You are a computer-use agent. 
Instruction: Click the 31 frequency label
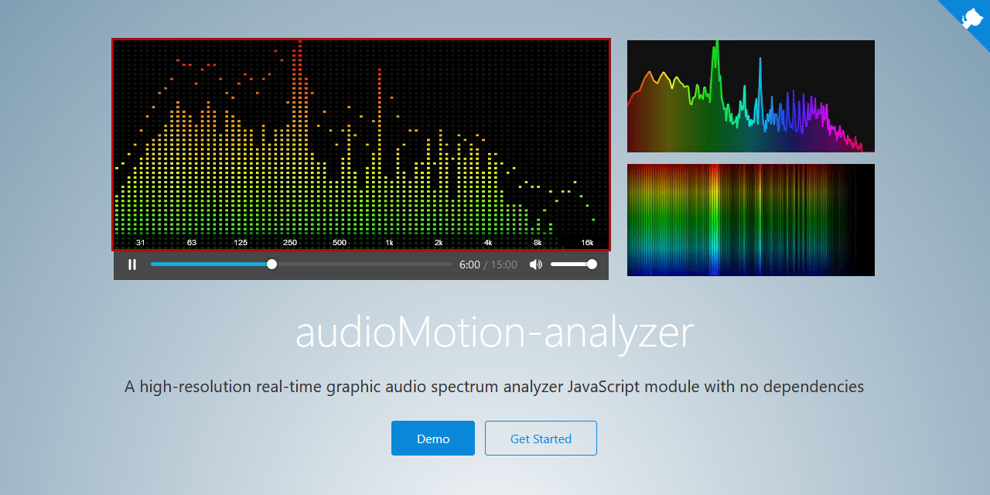(141, 243)
